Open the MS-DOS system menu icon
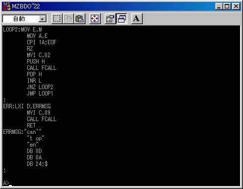The image size is (243, 189). 7,6
